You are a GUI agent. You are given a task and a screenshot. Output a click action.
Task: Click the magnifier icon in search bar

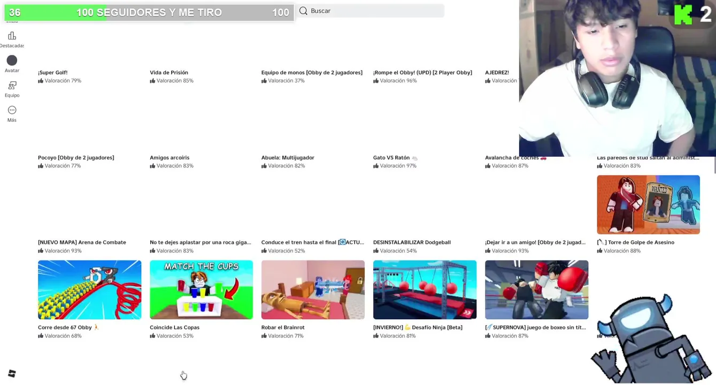coord(303,11)
